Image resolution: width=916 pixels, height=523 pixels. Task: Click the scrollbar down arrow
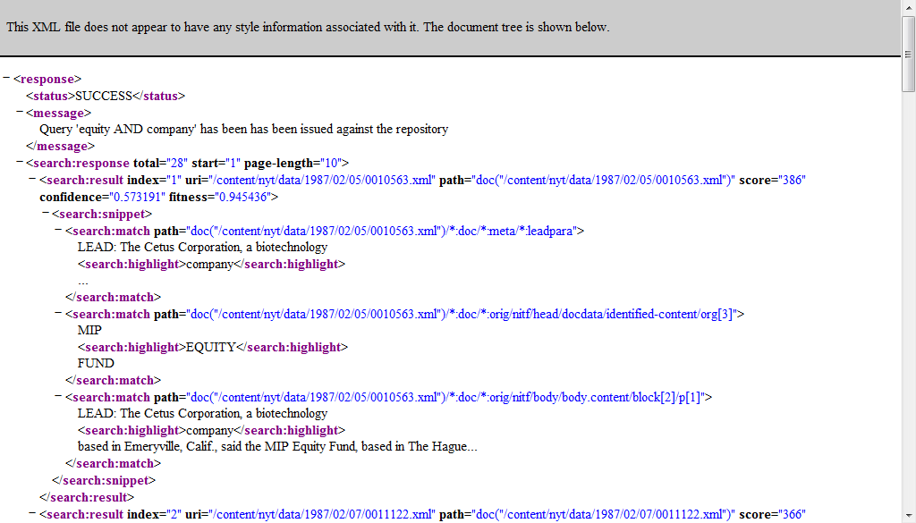point(908,517)
